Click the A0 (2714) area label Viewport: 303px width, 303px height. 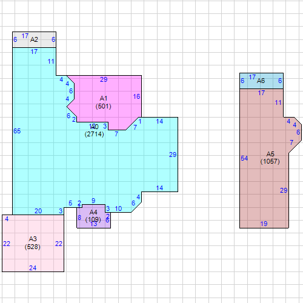click(95, 130)
